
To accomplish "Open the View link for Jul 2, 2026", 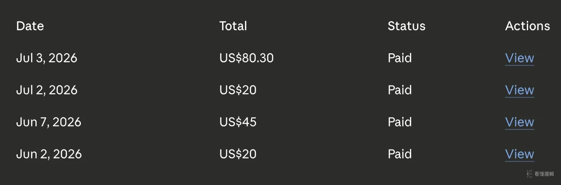I will point(520,90).
